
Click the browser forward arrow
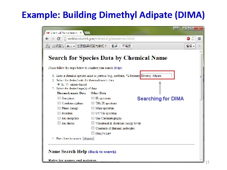(53, 39)
